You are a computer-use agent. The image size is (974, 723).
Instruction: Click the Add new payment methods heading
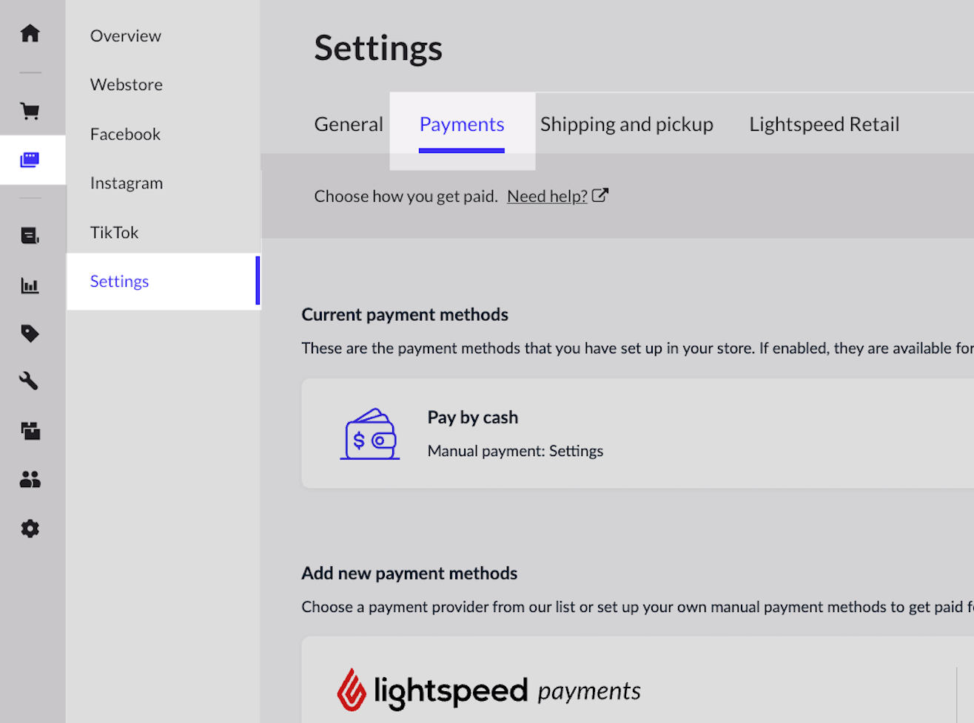(x=409, y=573)
